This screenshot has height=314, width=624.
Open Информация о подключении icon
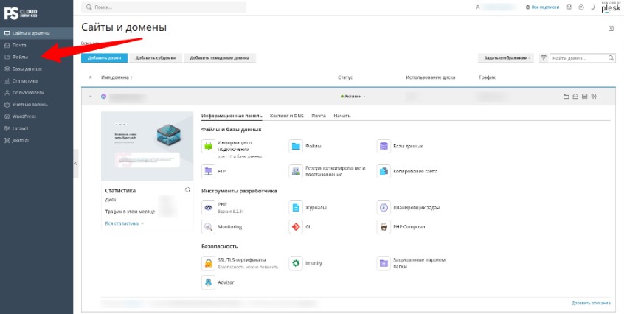(208, 146)
